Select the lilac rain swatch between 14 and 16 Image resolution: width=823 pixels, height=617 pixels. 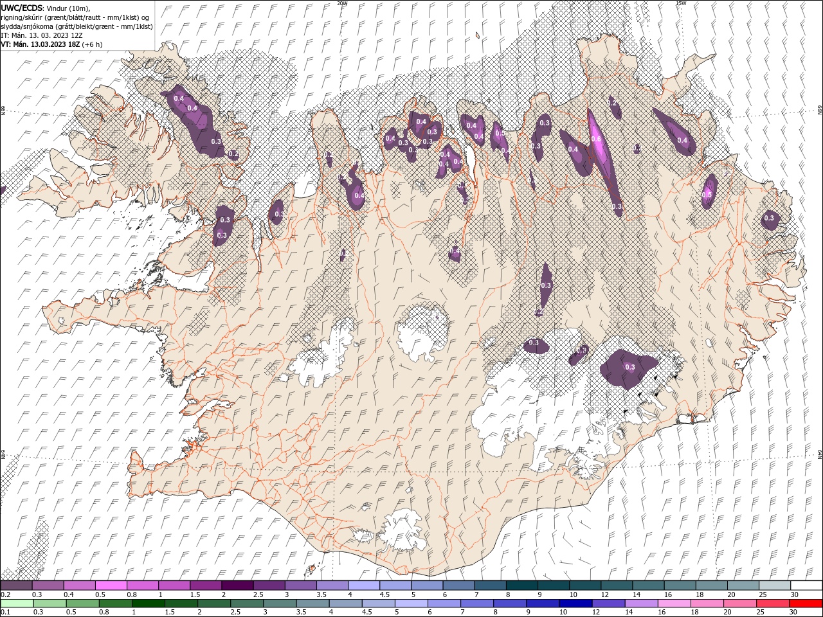(x=641, y=604)
